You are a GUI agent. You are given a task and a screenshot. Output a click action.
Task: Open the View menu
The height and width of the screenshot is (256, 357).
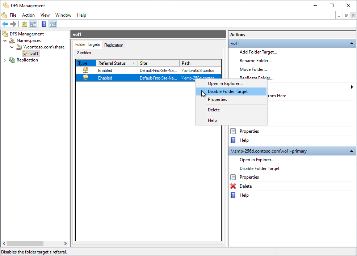click(45, 15)
